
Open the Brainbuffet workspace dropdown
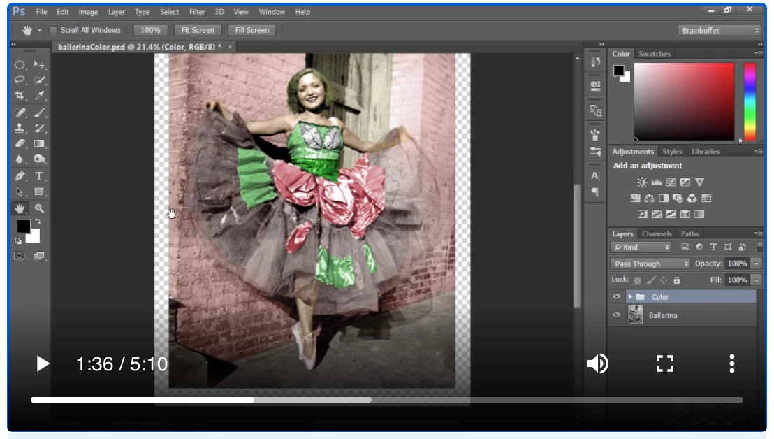(x=719, y=30)
